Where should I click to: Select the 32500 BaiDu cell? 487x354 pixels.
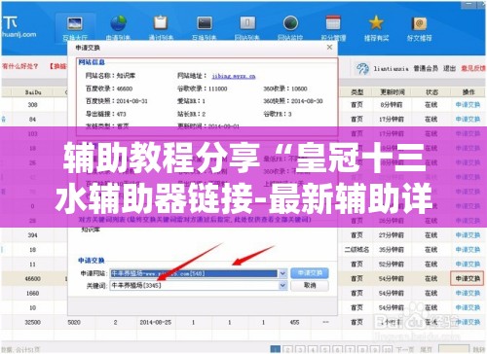33,322
